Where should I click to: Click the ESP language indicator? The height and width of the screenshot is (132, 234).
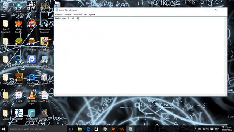(x=217, y=129)
